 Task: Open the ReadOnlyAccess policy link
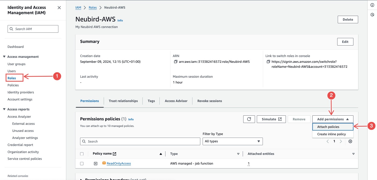point(119,163)
